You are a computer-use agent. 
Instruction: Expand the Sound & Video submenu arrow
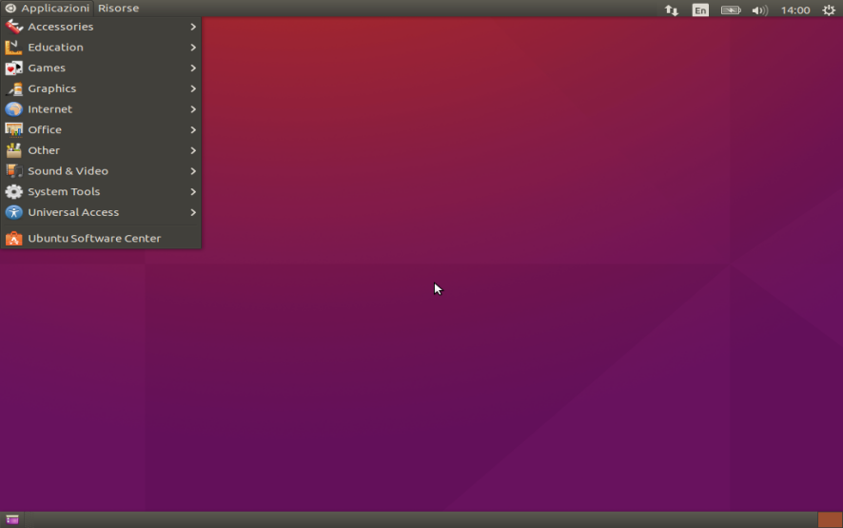[x=192, y=171]
